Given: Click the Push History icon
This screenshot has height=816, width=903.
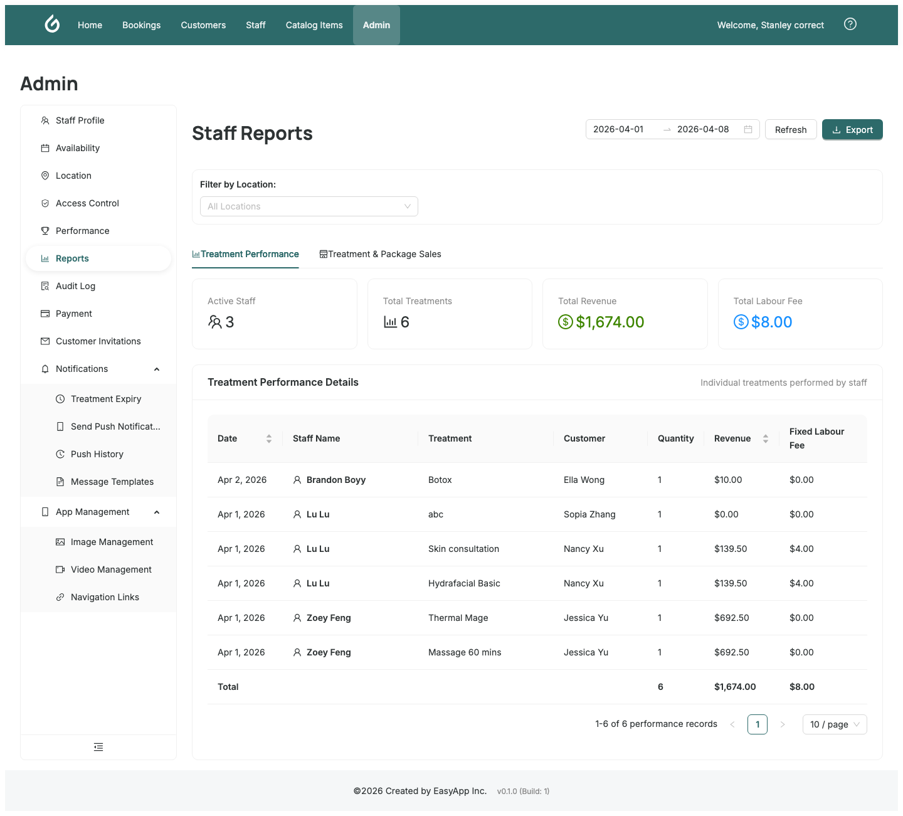Looking at the screenshot, I should click(x=60, y=454).
